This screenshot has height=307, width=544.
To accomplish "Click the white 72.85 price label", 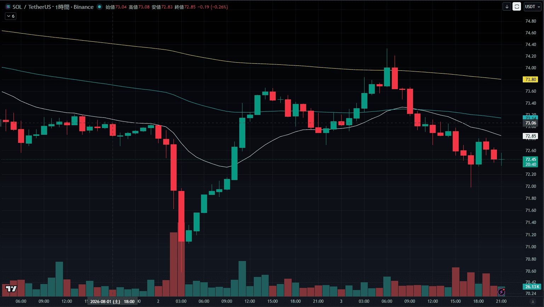I will [x=530, y=136].
